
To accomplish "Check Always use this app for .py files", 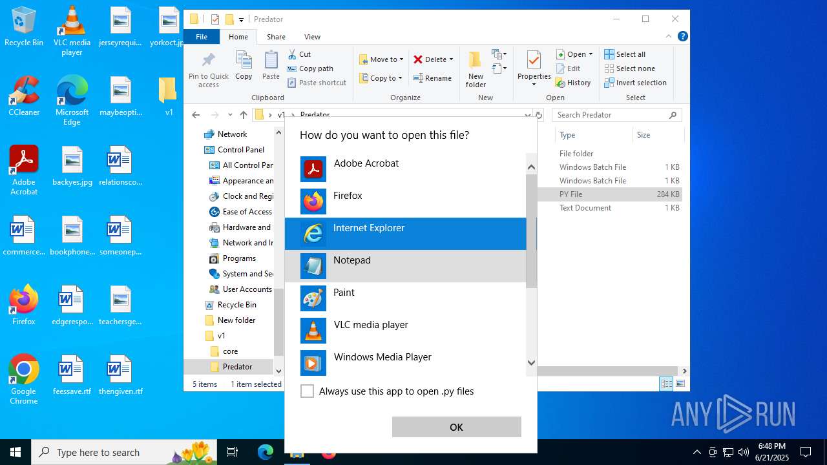I will click(308, 391).
